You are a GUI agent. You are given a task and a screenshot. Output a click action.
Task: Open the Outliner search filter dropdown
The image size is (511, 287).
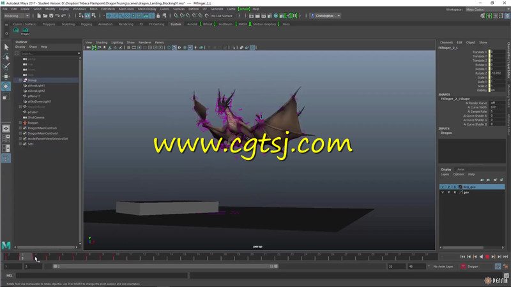click(79, 54)
